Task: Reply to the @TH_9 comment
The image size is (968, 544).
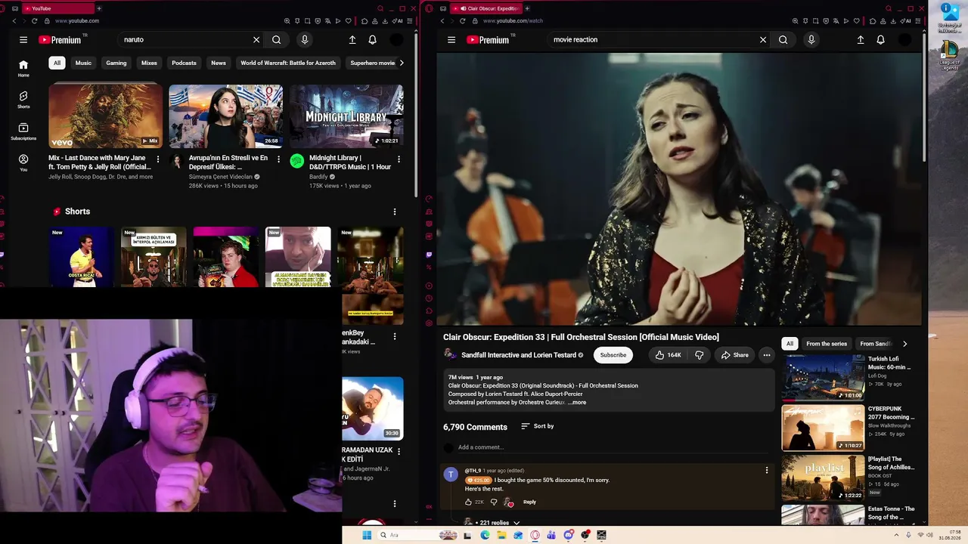Action: (x=529, y=502)
